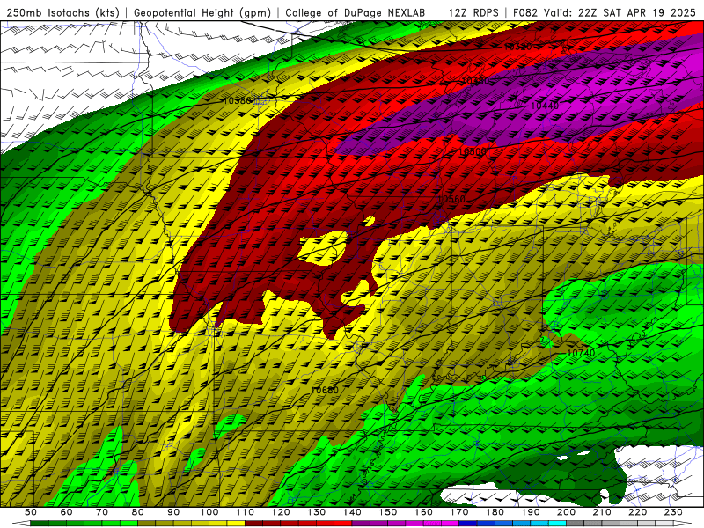Click the 120 value on the color scale
Viewport: 704px width, 528px height.
[281, 512]
